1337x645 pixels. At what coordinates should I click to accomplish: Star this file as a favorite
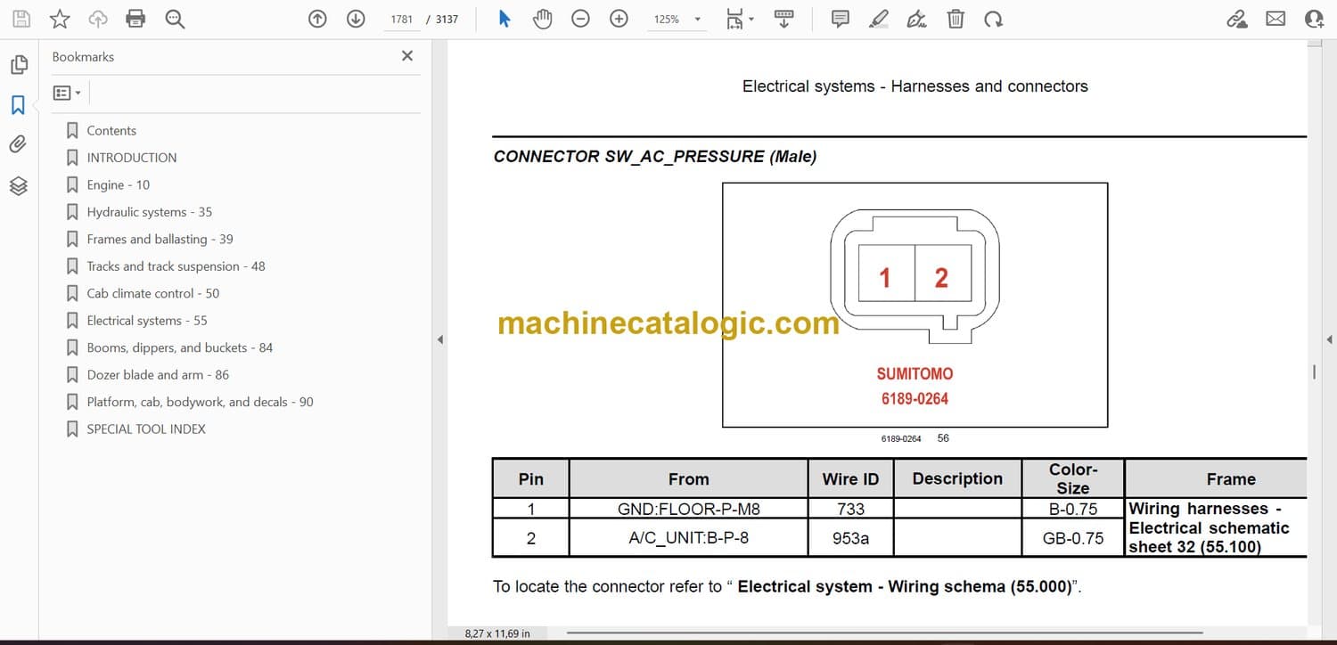(x=60, y=19)
